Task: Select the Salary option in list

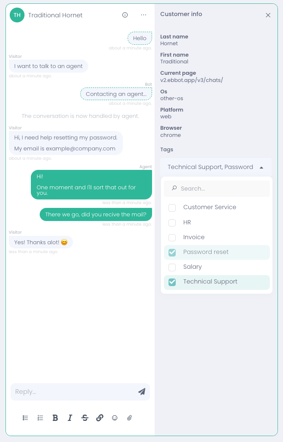Action: pyautogui.click(x=193, y=267)
